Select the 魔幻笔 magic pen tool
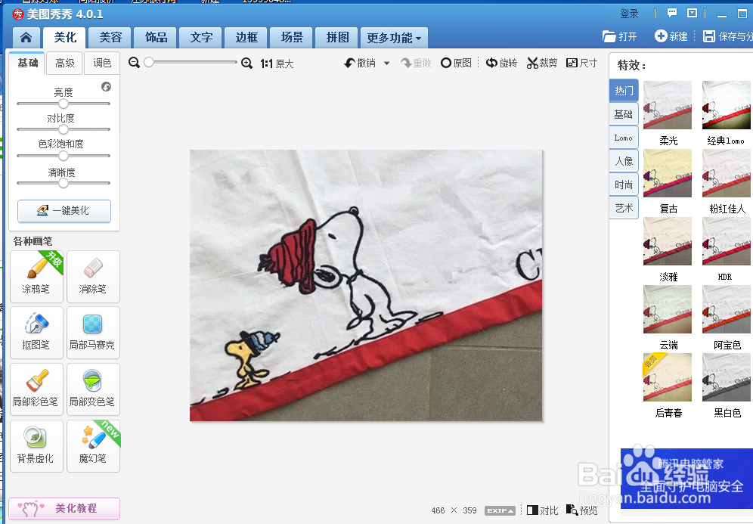 (93, 446)
